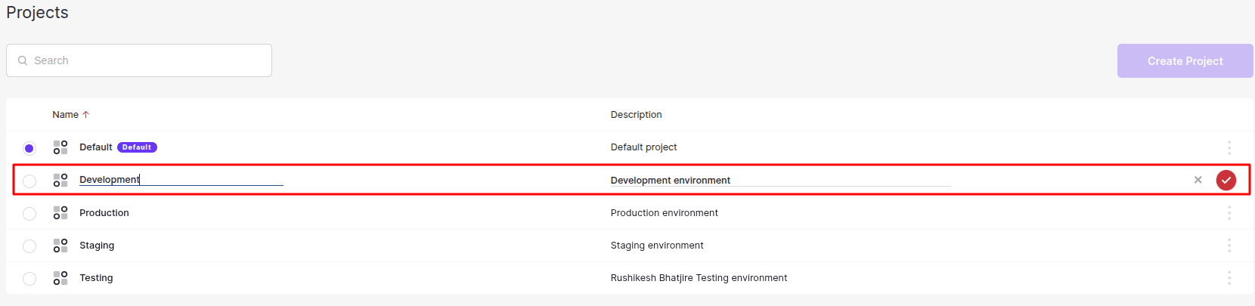Confirm edit with red checkmark icon
Viewport: 1255px width, 306px height.
tap(1226, 180)
